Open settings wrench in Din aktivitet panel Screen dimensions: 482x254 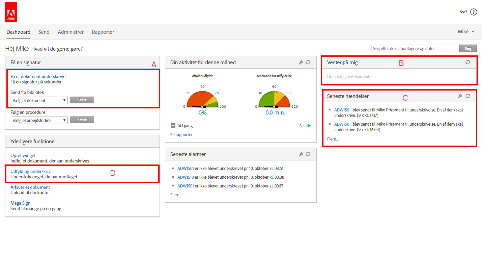(x=301, y=62)
